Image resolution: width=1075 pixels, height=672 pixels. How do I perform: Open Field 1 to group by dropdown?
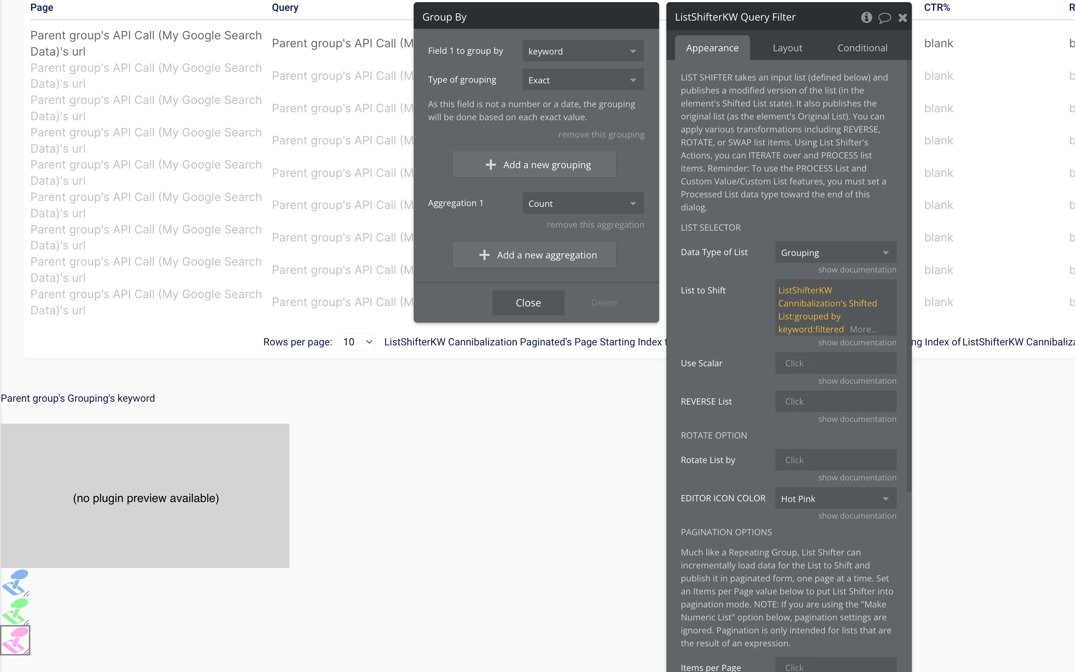pos(583,51)
